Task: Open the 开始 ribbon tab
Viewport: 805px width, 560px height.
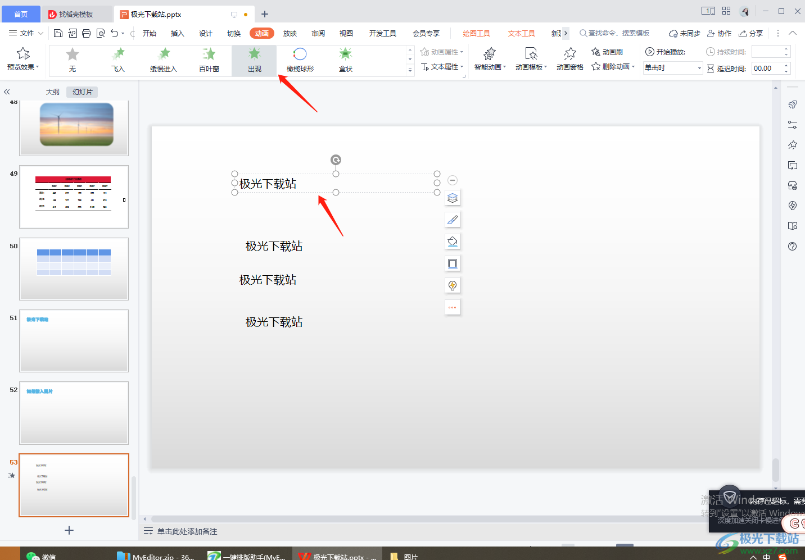Action: tap(150, 33)
